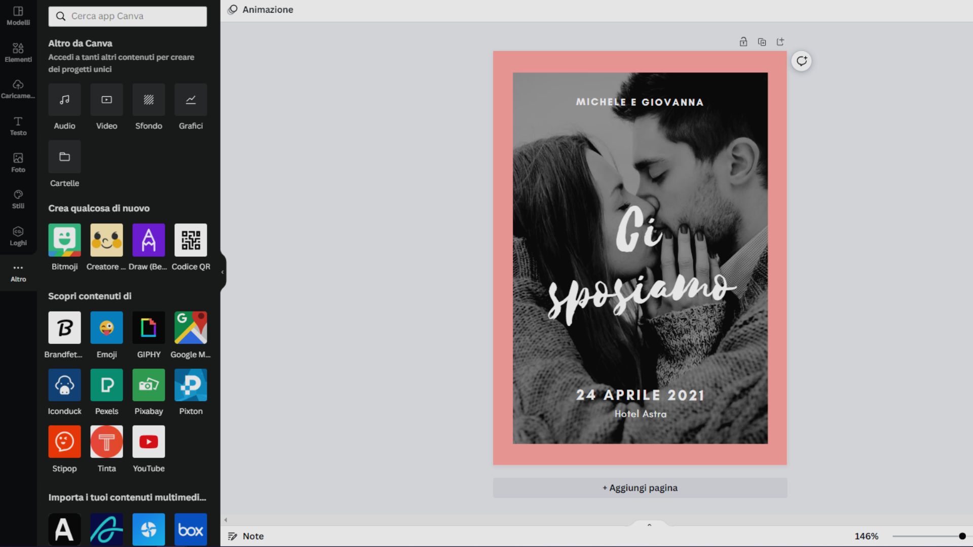This screenshot has width=973, height=547.
Task: Open the YouTube app icon
Action: click(148, 442)
